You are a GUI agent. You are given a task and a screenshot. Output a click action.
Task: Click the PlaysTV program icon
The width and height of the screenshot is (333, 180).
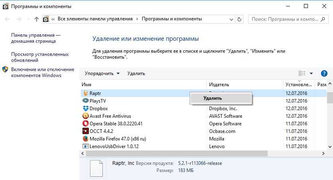[86, 101]
